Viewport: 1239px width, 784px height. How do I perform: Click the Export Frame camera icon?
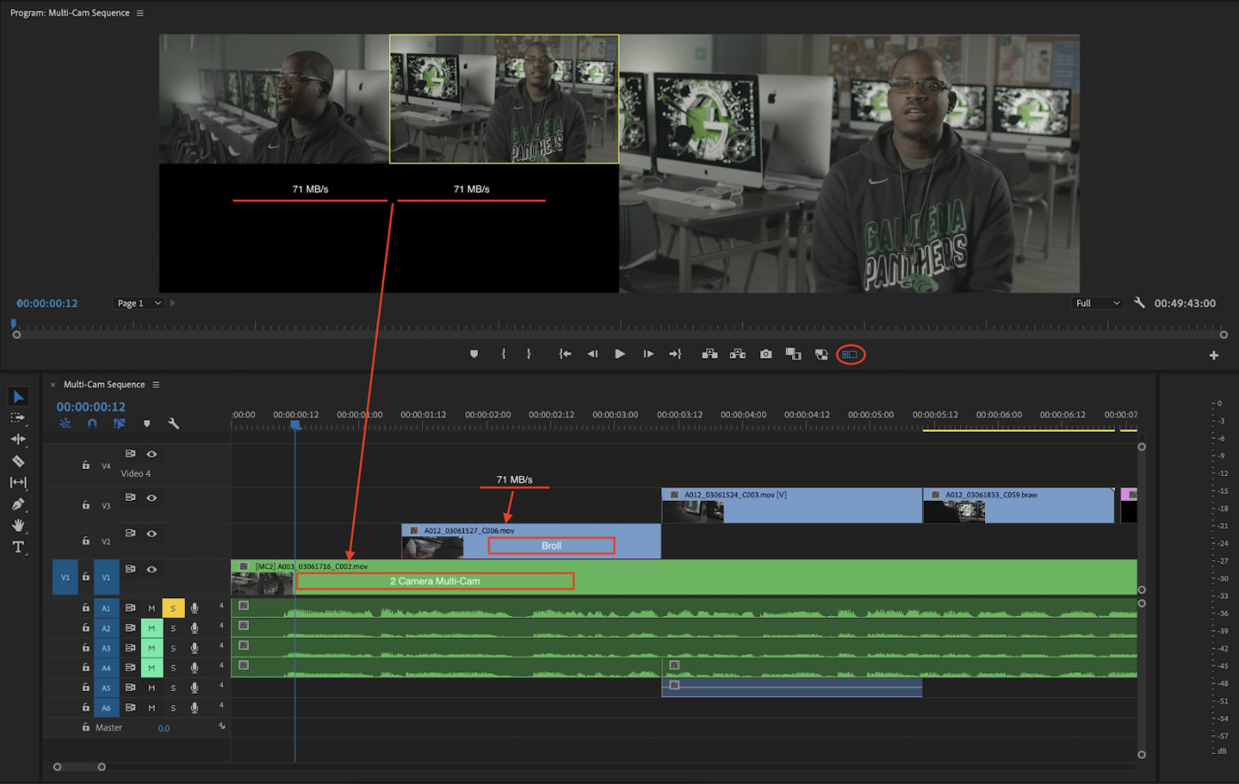pos(766,353)
